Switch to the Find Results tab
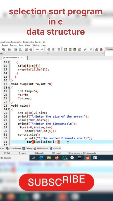113x201 pixels. [x=41, y=149]
